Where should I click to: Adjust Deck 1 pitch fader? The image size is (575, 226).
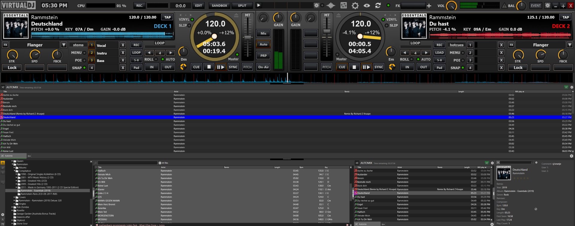coord(247,37)
